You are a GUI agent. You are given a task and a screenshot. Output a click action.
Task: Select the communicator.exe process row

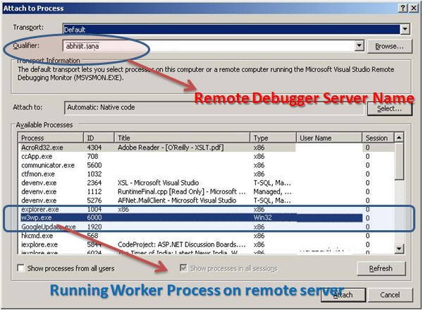pyautogui.click(x=206, y=165)
